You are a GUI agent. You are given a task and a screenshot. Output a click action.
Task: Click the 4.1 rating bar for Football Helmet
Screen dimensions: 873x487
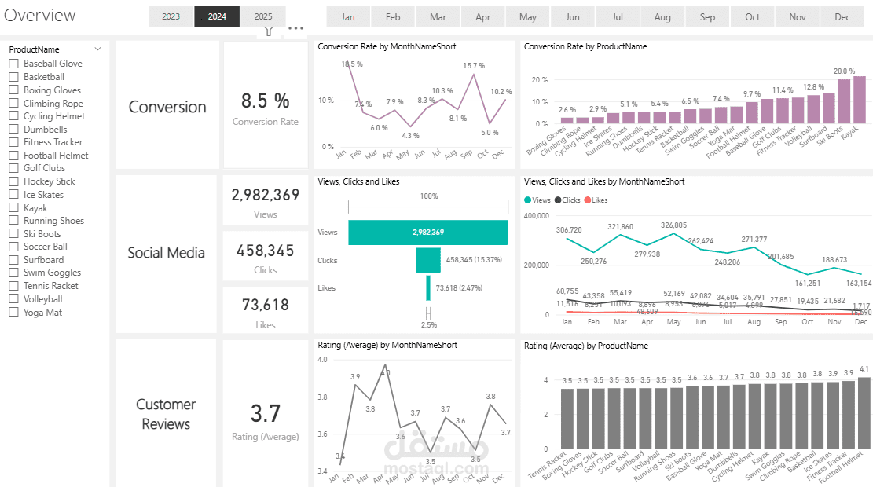tap(864, 413)
